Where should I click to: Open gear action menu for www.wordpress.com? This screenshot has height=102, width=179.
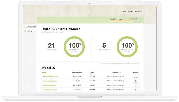(136, 81)
